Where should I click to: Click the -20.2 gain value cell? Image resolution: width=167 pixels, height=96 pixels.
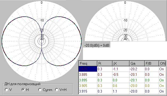137,69
